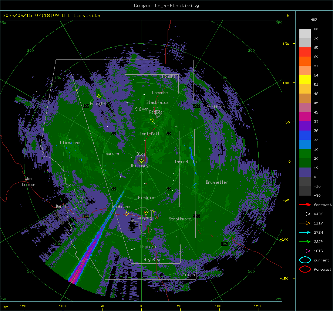This screenshot has width=333, height=311.
Task: Click the yellow diamond marker at Olds radar center
Action: click(x=141, y=161)
